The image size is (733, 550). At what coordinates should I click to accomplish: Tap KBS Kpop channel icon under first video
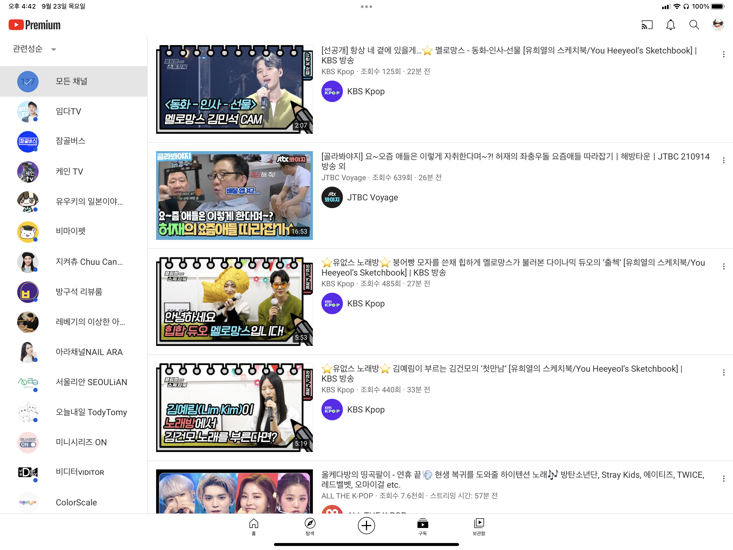[332, 91]
